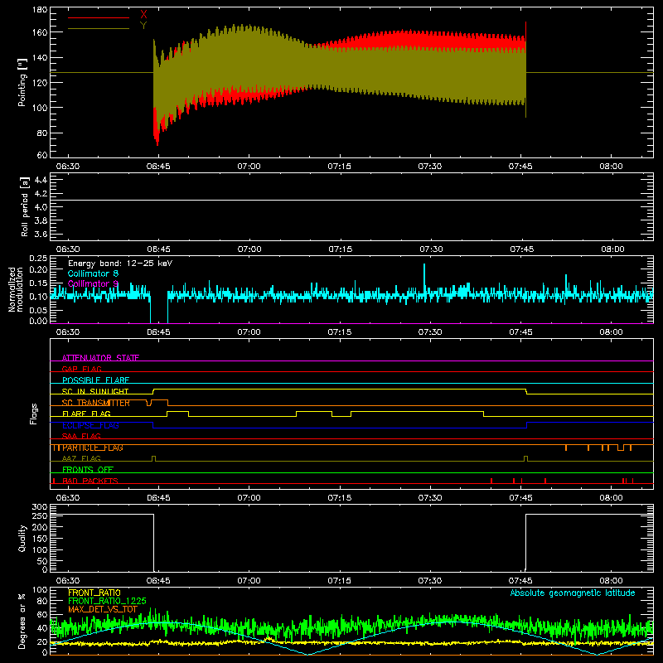This screenshot has width=663, height=663.
Task: Select the Collimator 8 legend entry
Action: point(93,273)
